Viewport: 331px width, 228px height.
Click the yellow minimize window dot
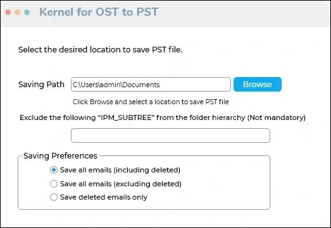(x=18, y=12)
